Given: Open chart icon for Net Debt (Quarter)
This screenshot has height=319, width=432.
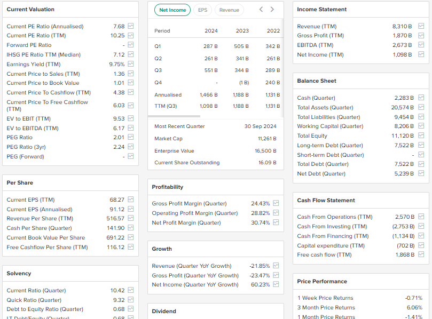Looking at the screenshot, I should pos(421,173).
